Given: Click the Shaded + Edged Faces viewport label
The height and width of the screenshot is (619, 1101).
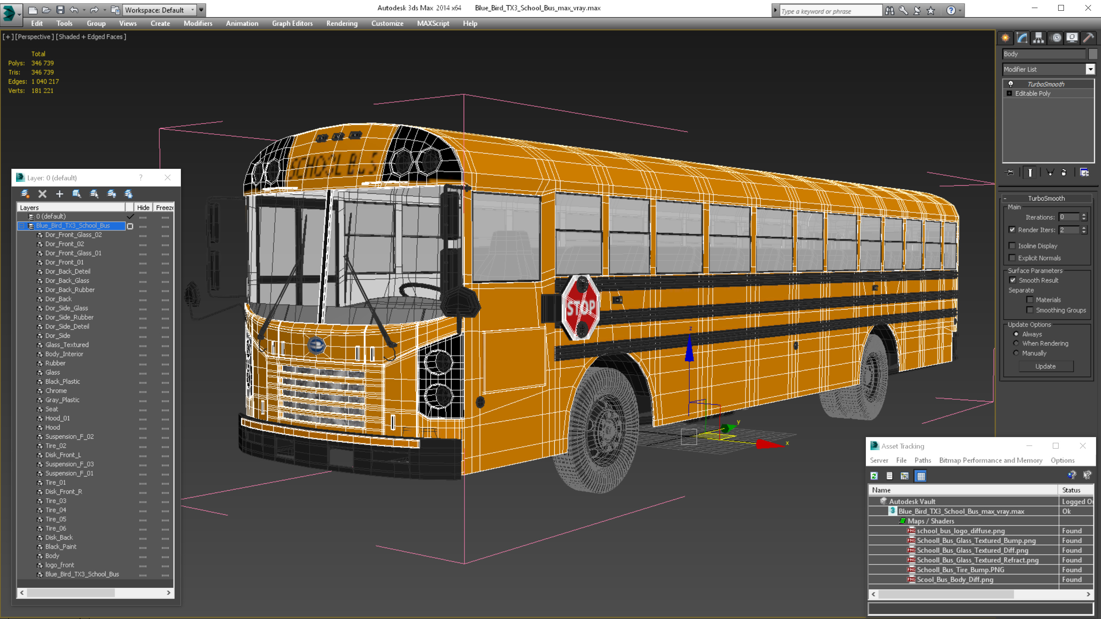Looking at the screenshot, I should point(91,37).
